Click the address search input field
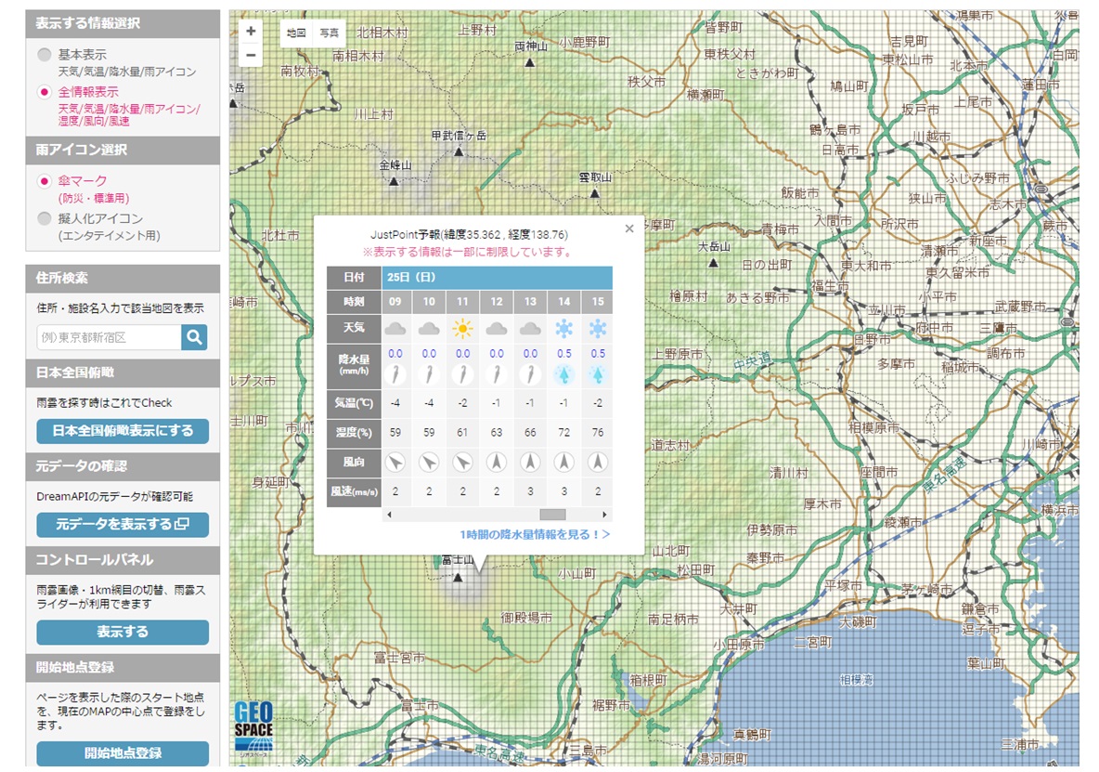Image resolution: width=1099 pixels, height=772 pixels. (x=109, y=337)
